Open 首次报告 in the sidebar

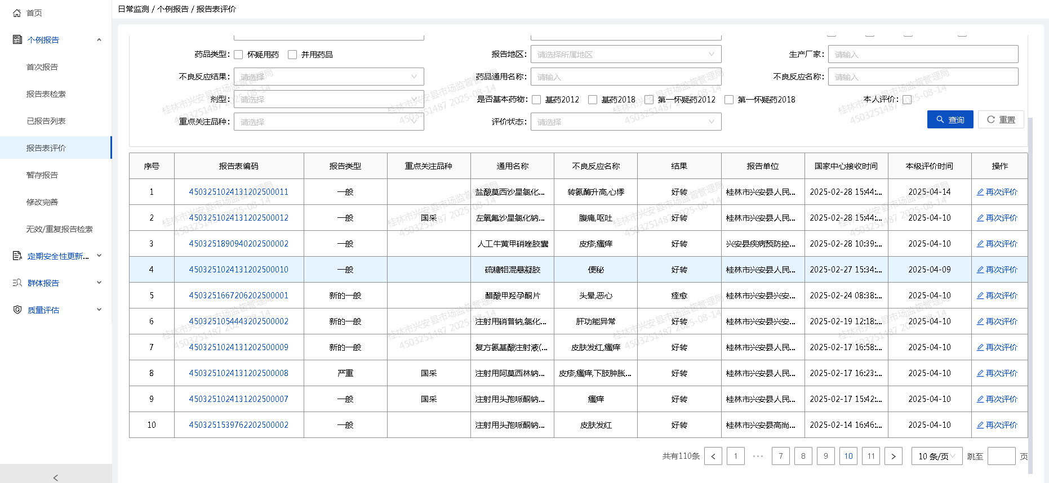click(x=42, y=67)
